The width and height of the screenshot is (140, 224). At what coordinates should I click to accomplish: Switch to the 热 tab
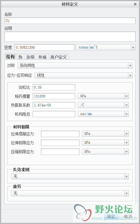click(x=20, y=57)
